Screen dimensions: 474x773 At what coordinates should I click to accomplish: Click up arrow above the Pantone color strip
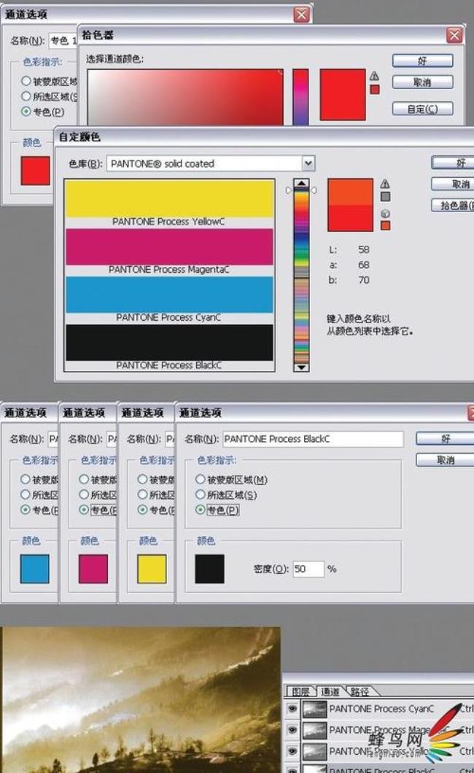pos(302,183)
